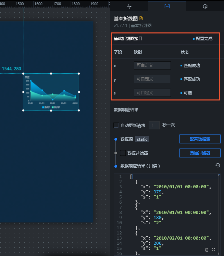Refresh the data response result
This screenshot has width=224, height=256.
pyautogui.click(x=217, y=165)
